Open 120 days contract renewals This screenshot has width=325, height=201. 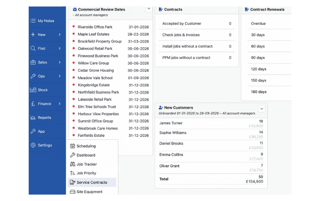[x=269, y=69]
